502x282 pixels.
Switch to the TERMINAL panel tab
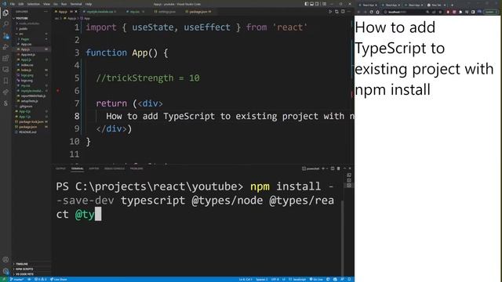point(77,168)
